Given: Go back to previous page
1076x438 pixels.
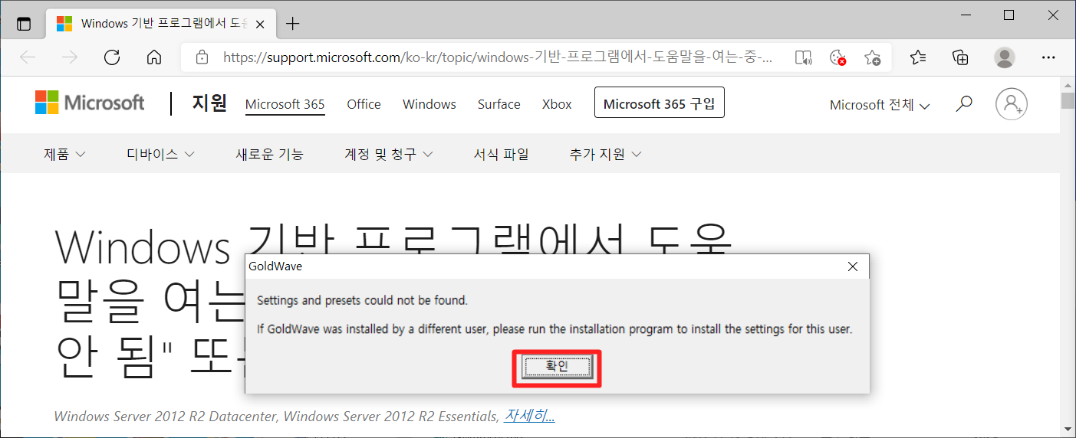Looking at the screenshot, I should point(28,57).
